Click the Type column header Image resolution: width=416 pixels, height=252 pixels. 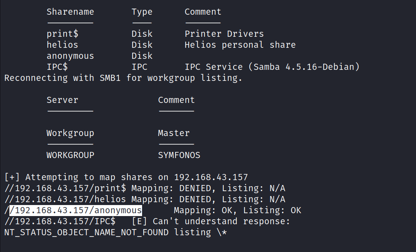(142, 12)
